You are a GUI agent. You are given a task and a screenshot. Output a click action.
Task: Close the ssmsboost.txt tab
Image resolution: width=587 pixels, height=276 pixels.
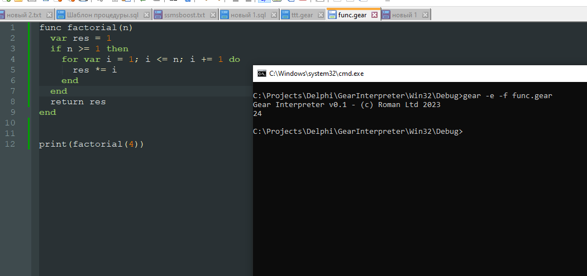[212, 15]
